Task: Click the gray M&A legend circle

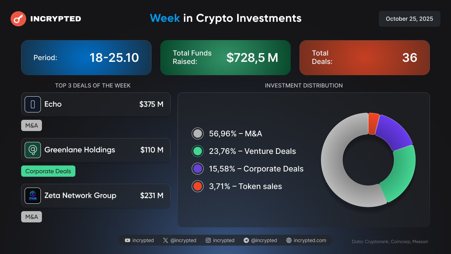Action: pyautogui.click(x=198, y=133)
